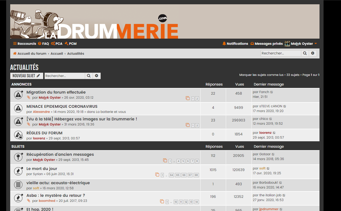Click hot topic icon of Asba topic
The height and width of the screenshot is (211, 341).
[18, 198]
